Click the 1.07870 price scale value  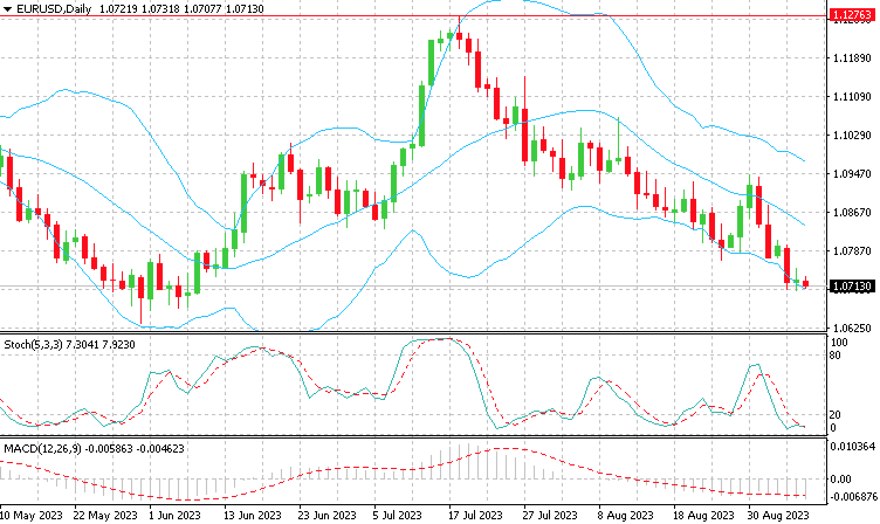click(852, 251)
